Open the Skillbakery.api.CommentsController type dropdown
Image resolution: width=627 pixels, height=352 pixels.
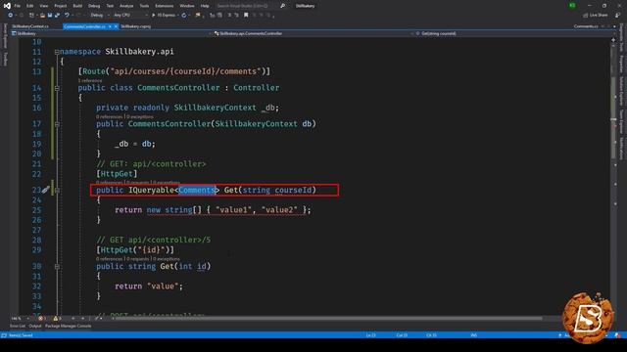click(x=313, y=33)
